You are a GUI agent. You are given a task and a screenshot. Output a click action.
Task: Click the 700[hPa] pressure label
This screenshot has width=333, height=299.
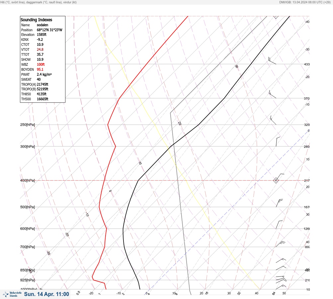click(28, 247)
